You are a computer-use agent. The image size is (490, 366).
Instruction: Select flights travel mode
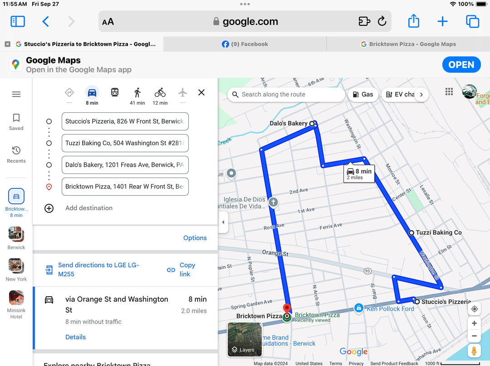(x=182, y=93)
